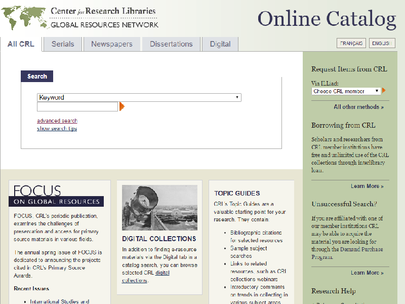Switch language to Français
The height and width of the screenshot is (304, 405).
pos(351,44)
